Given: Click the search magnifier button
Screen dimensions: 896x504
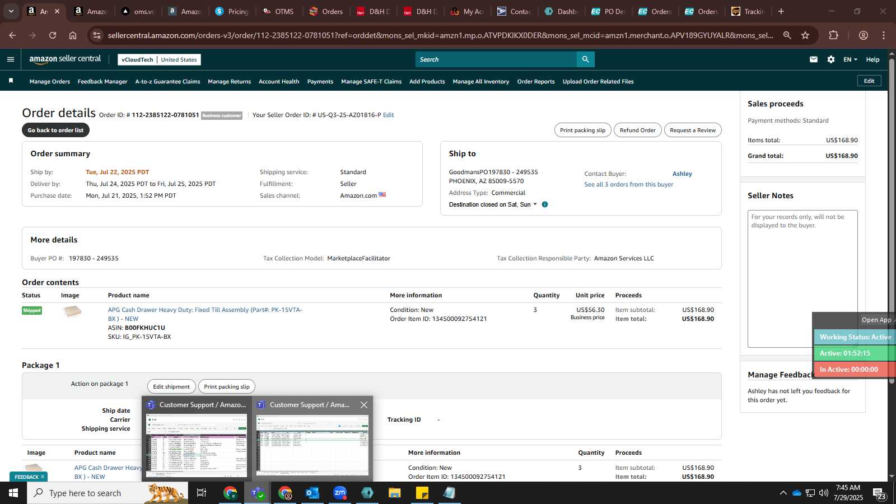Looking at the screenshot, I should 585,59.
